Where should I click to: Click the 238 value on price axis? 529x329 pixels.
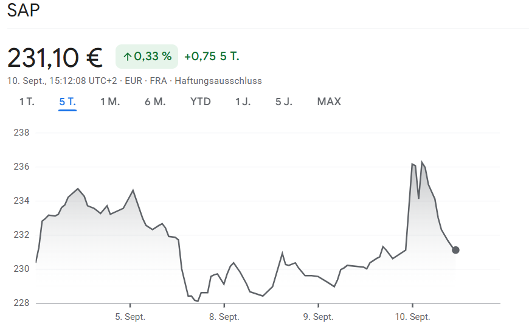[x=21, y=132]
